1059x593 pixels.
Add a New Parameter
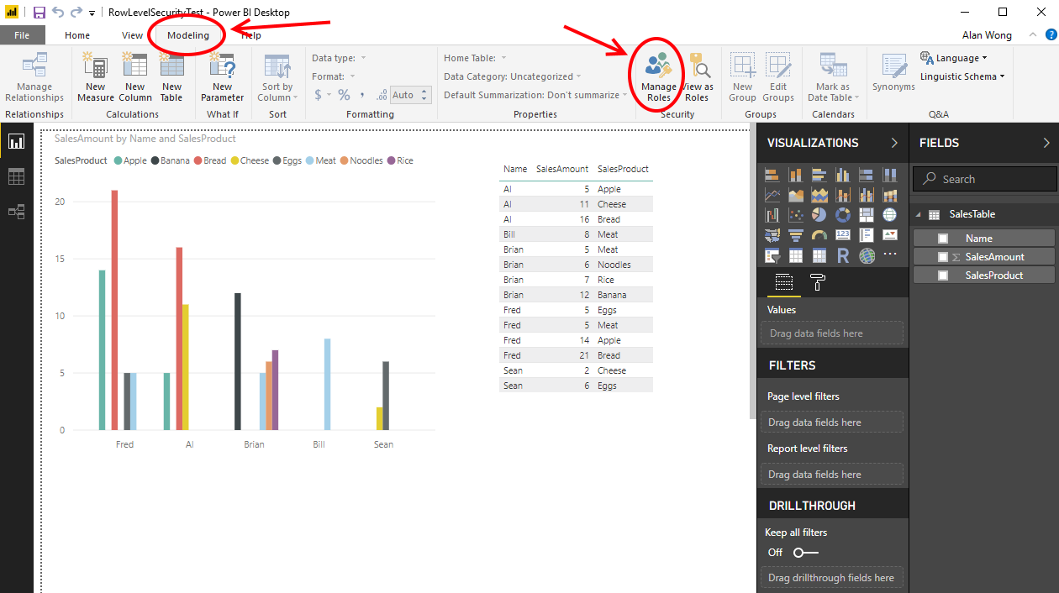pos(223,76)
